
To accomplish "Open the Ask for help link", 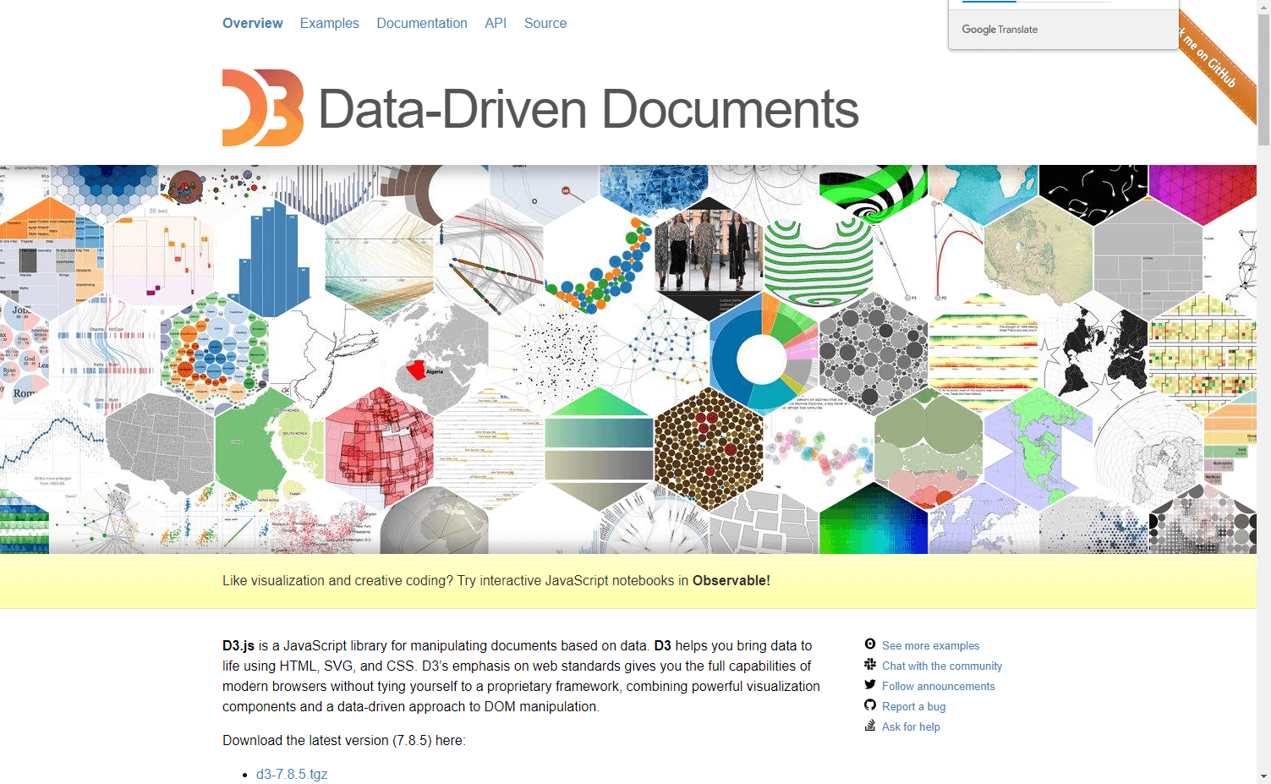I will coord(911,726).
